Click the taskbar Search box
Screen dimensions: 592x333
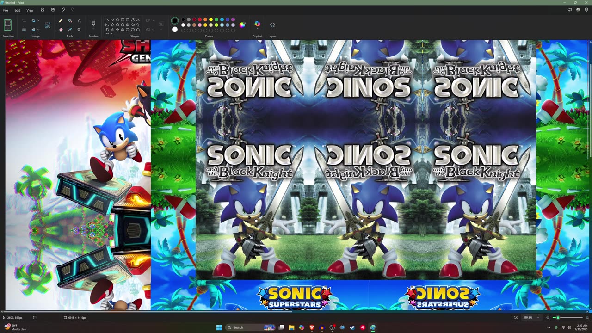point(250,327)
